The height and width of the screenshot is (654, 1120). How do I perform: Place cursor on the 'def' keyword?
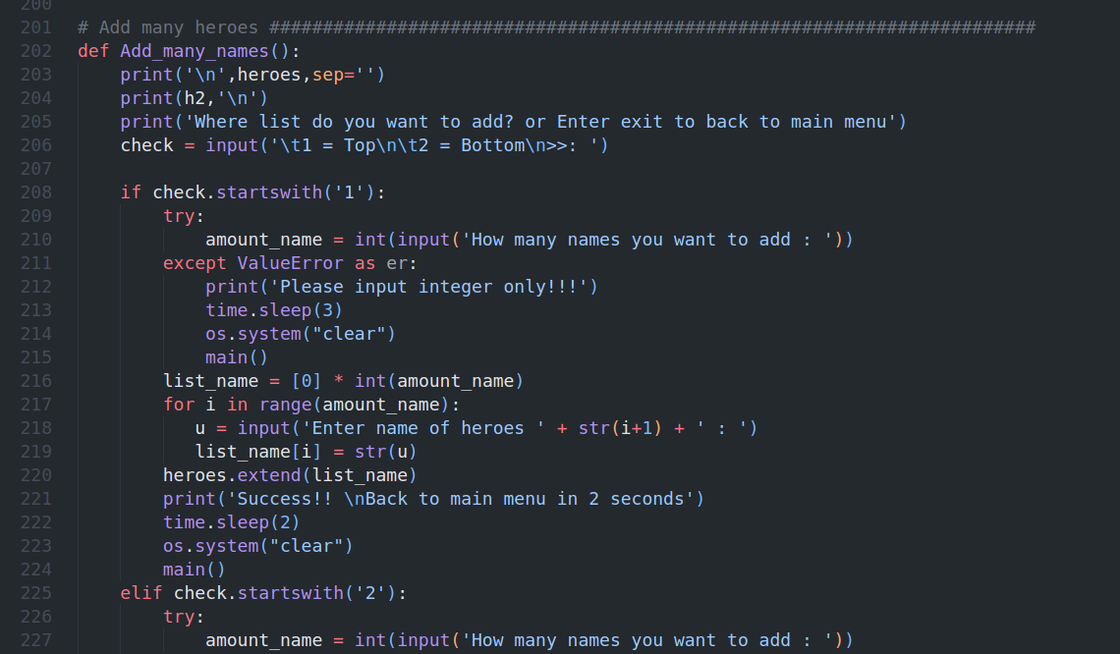tap(93, 51)
